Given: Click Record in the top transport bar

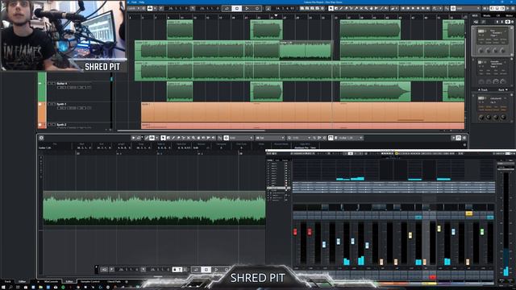Looking at the screenshot, I should coord(257,8).
